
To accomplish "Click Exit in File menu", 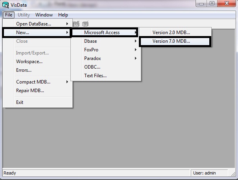I will pos(37,102).
